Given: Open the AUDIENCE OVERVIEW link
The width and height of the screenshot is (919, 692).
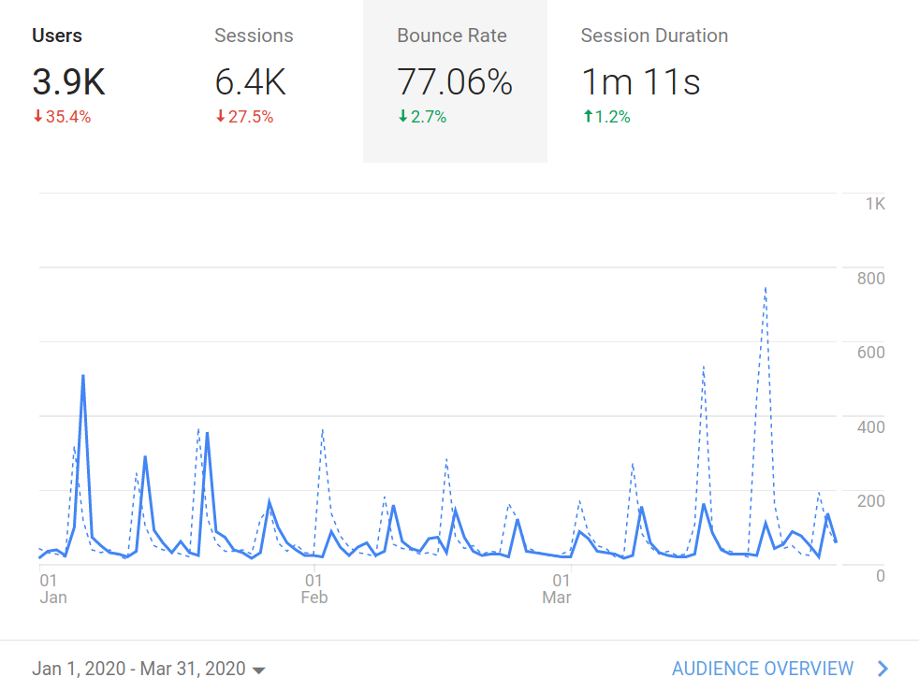Looking at the screenshot, I should [763, 669].
